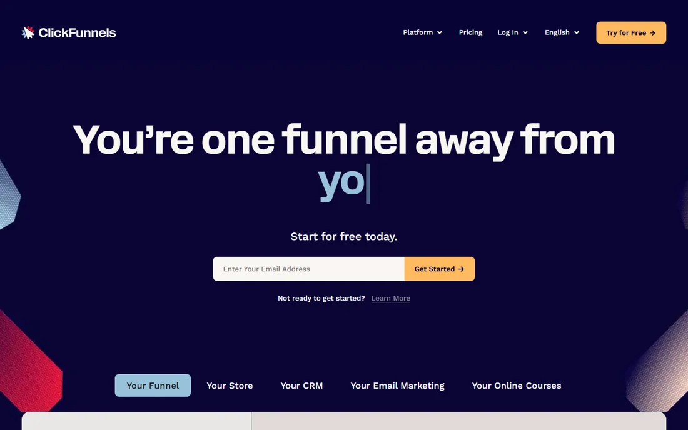688x430 pixels.
Task: Switch to the Your CRM tab
Action: 302,385
